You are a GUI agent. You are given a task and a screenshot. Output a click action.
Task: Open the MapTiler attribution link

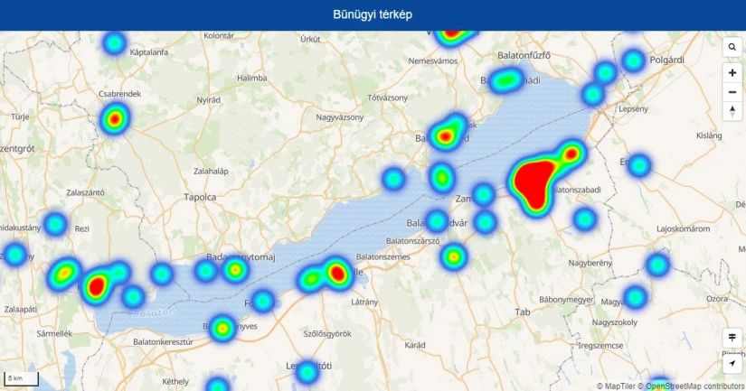[615, 386]
